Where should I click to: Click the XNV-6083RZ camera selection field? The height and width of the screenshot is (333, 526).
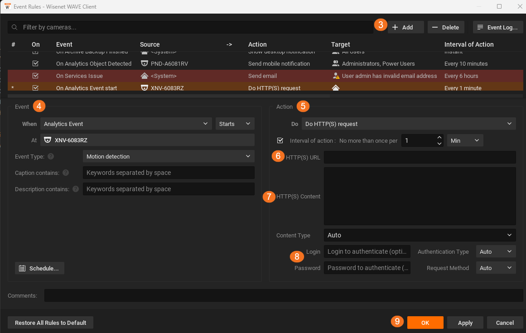[x=147, y=140]
